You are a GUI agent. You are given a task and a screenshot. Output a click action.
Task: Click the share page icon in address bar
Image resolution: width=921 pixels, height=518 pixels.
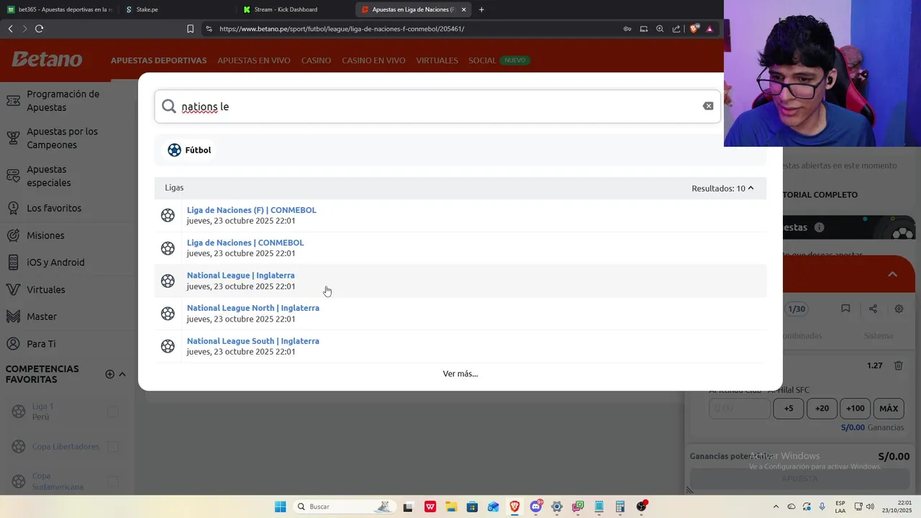pos(676,29)
